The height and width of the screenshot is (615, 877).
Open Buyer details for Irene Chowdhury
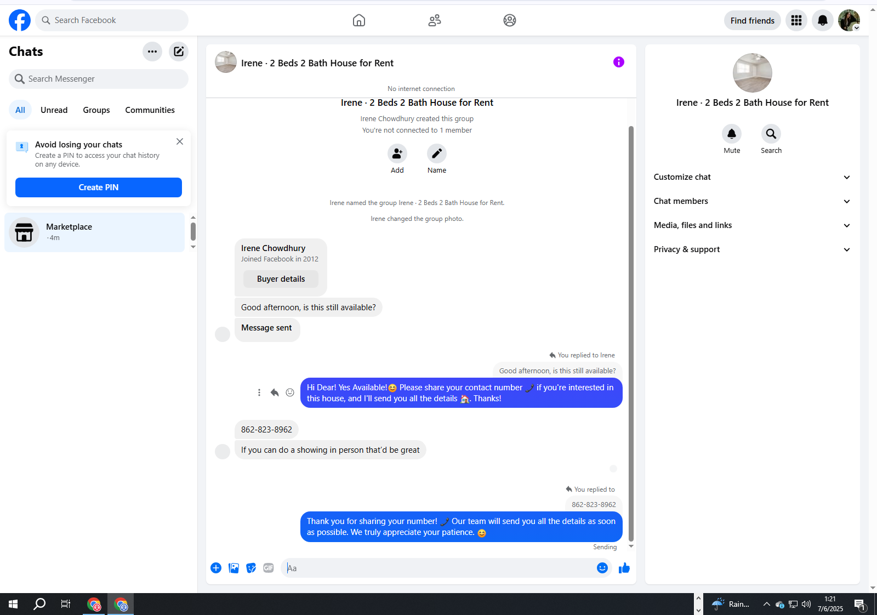point(281,279)
